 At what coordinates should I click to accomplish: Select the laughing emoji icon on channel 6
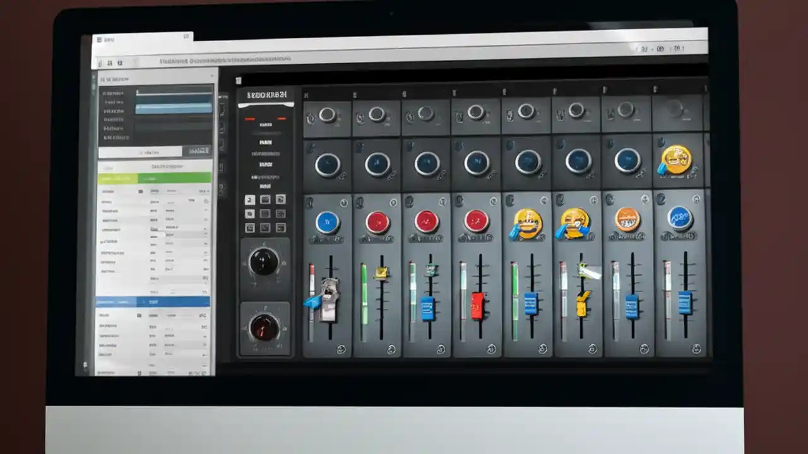click(x=576, y=222)
